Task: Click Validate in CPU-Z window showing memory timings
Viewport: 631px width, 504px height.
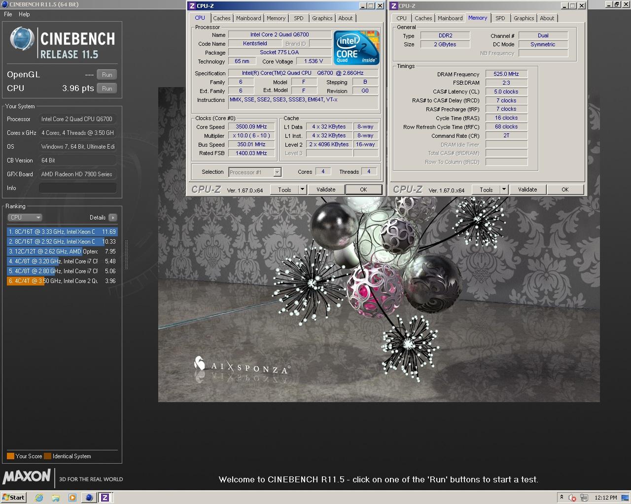Action: 527,190
